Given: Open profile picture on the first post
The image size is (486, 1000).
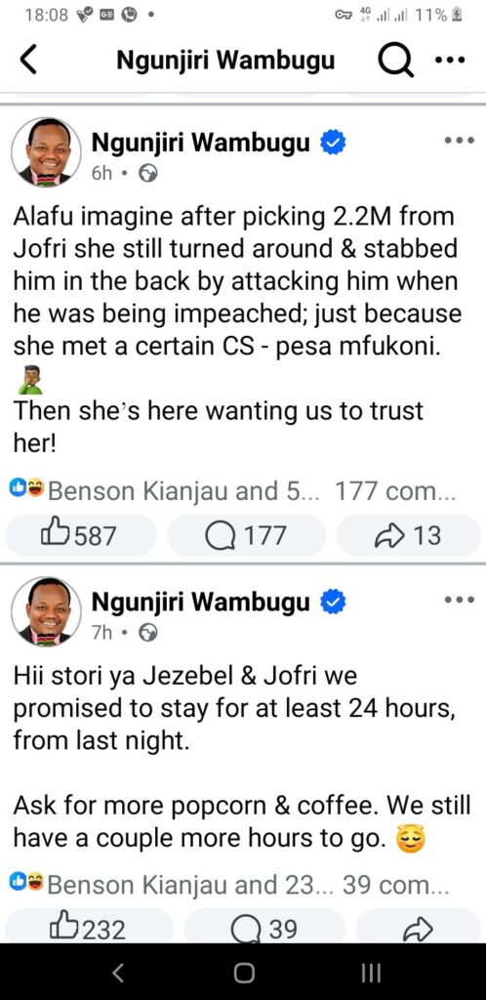Looking at the screenshot, I should [x=46, y=151].
